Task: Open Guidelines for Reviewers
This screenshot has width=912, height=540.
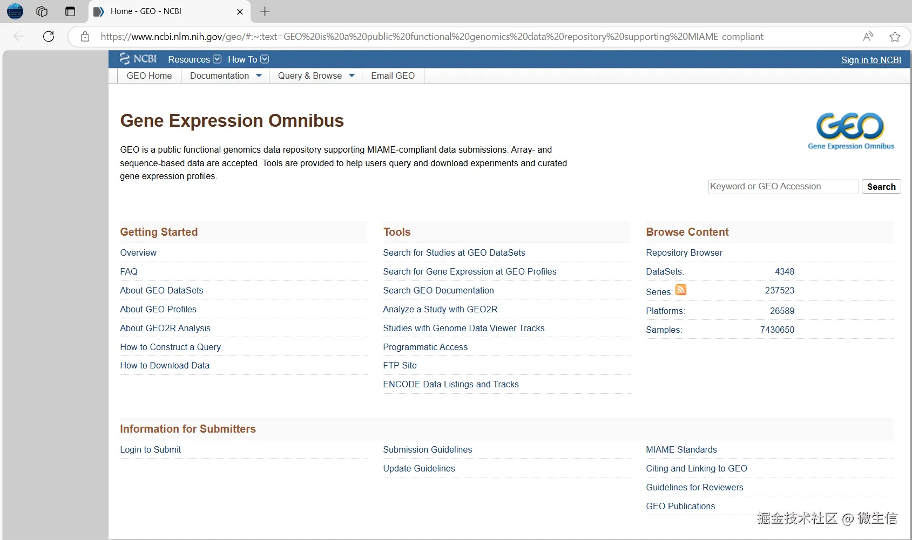Action: pos(694,487)
